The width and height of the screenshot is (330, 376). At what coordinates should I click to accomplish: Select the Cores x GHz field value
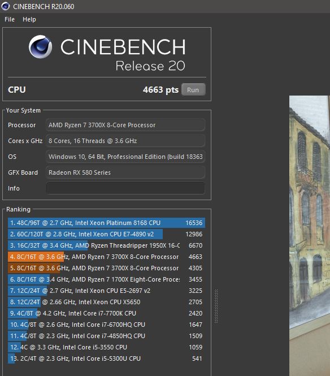(125, 141)
